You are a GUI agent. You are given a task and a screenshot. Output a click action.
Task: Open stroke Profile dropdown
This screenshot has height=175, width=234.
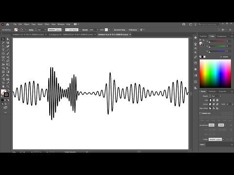tap(223, 140)
